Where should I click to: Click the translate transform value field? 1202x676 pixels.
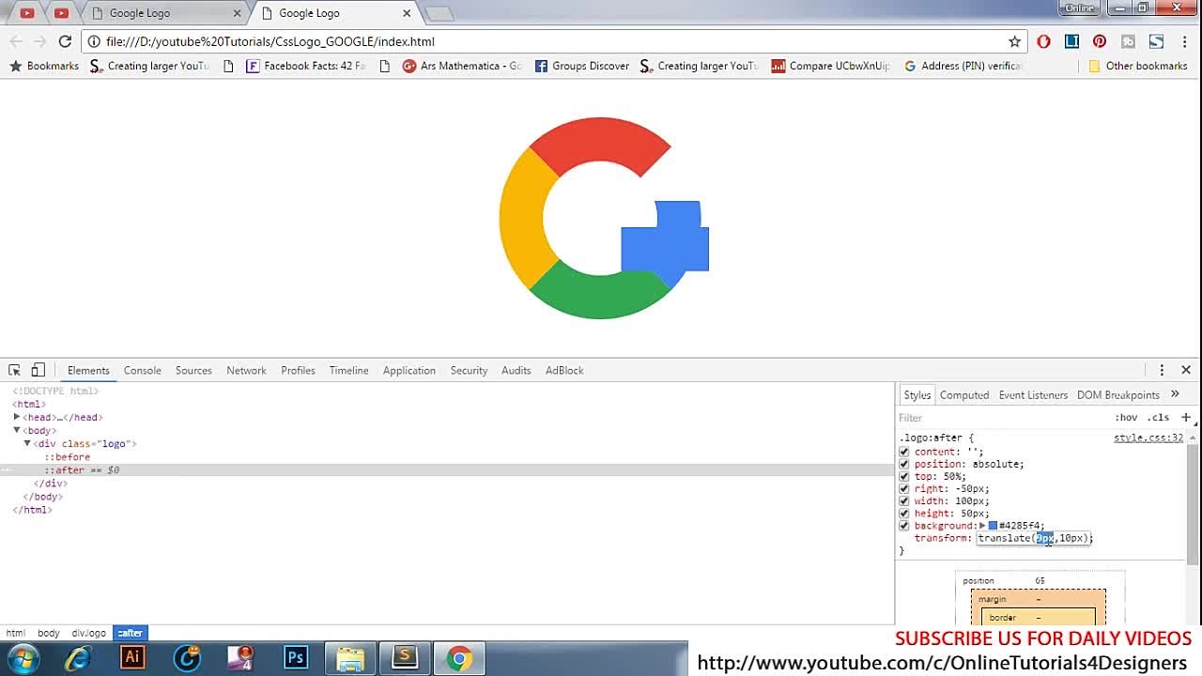click(x=1034, y=538)
